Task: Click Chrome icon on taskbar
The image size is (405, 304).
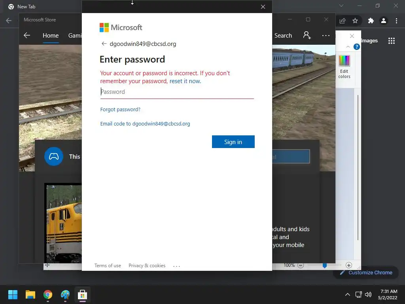Action: (48, 294)
